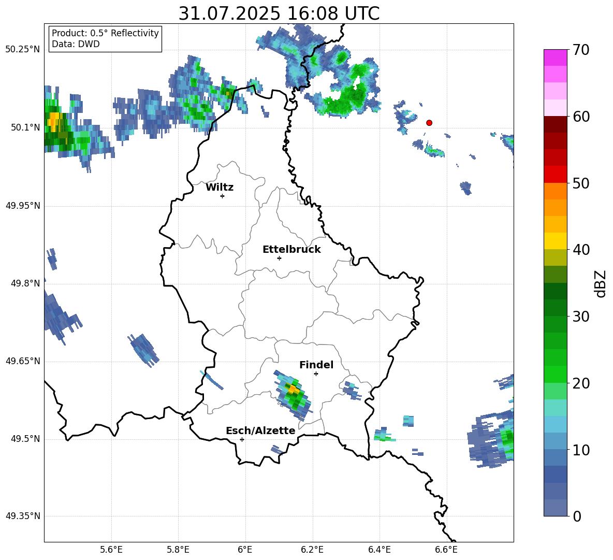
Task: Click the colorbar tick label 40
Action: click(x=581, y=250)
